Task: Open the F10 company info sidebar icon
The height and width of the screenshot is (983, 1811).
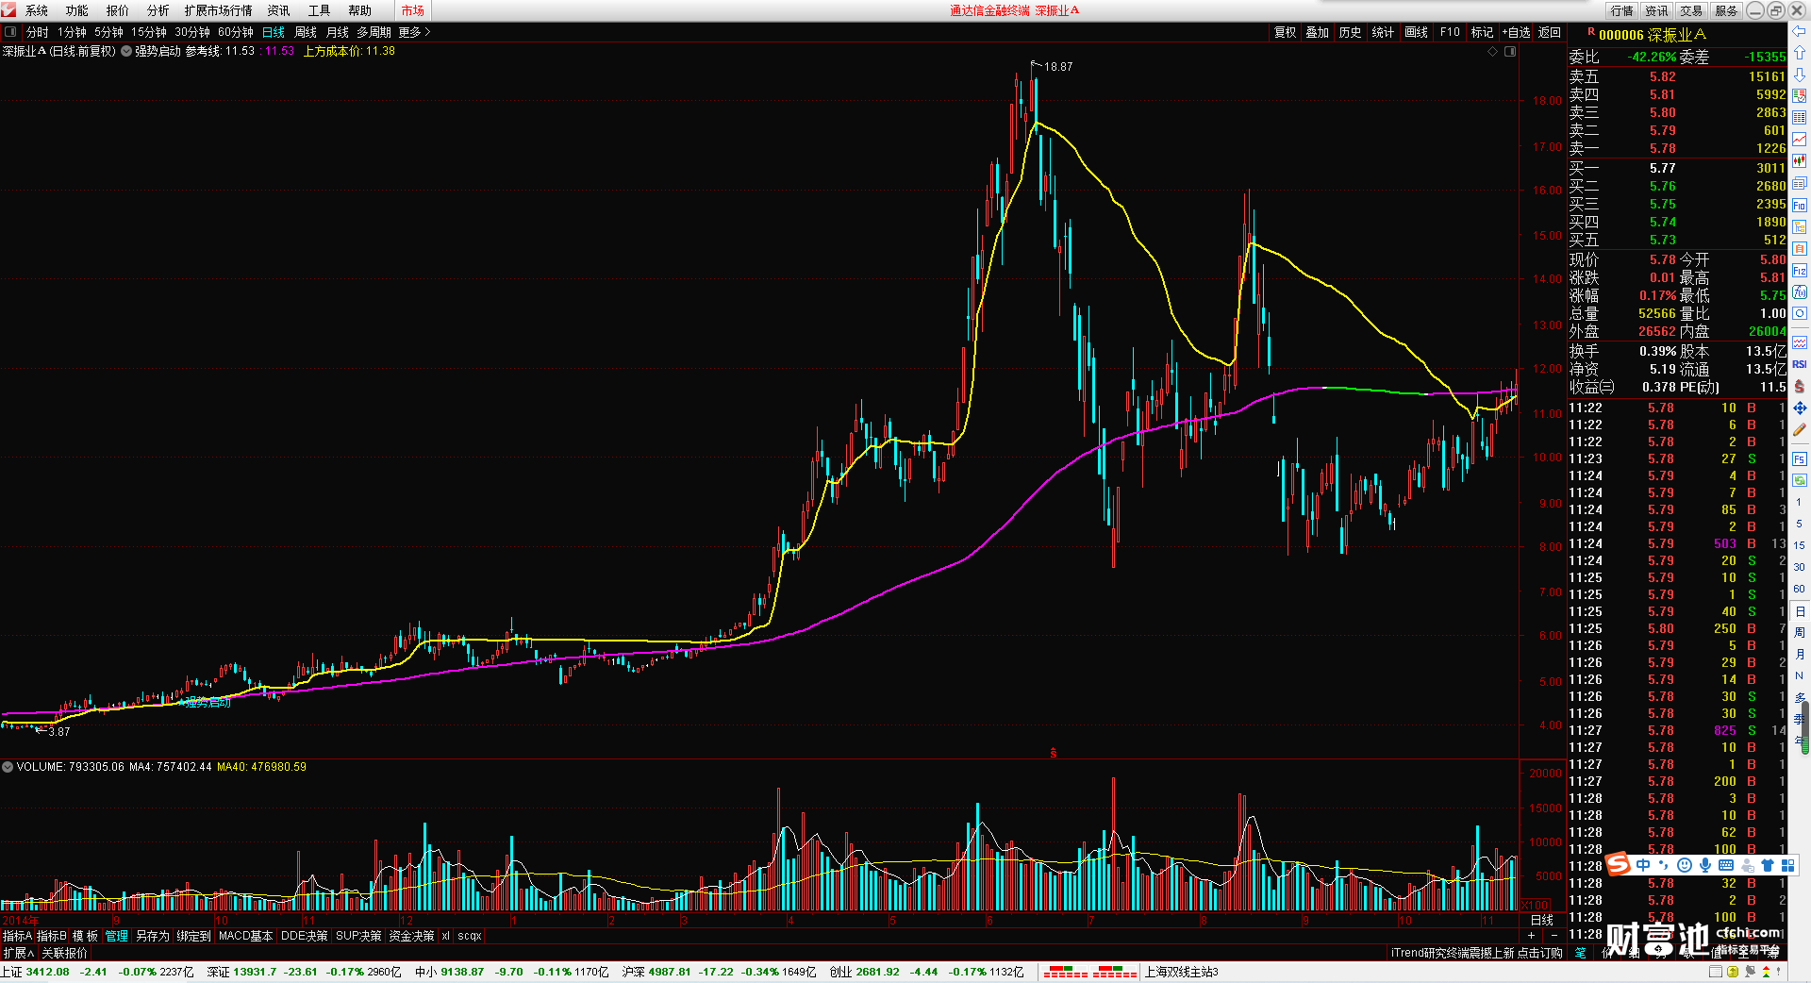Action: point(1800,205)
